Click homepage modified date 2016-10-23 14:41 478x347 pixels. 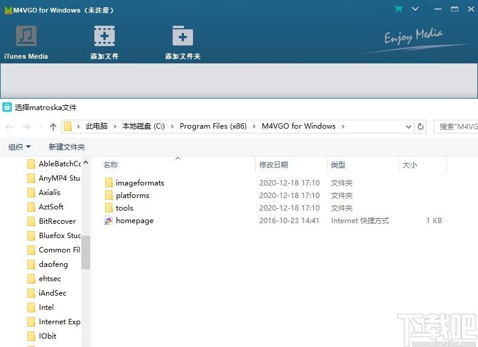tap(289, 220)
